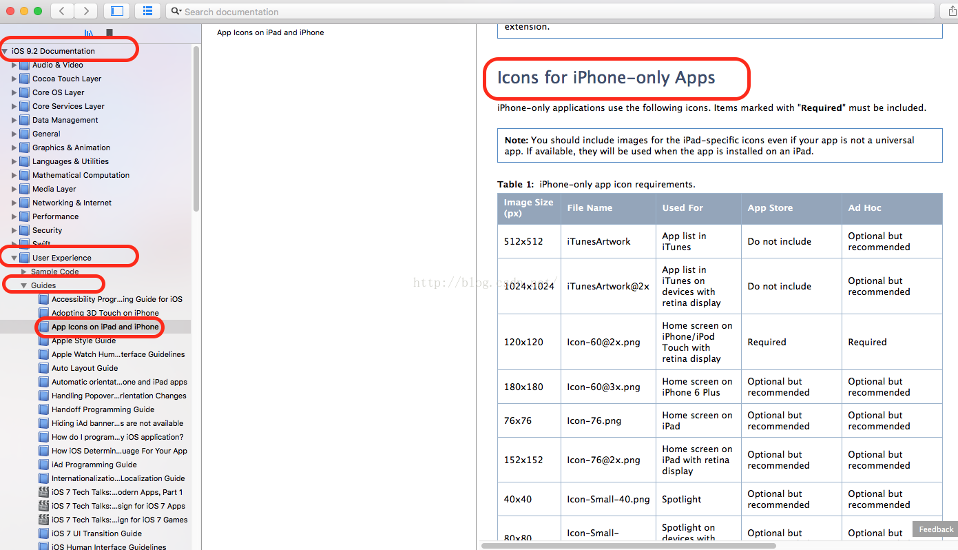
Task: Click the Ad Hoc column header
Action: coord(892,208)
